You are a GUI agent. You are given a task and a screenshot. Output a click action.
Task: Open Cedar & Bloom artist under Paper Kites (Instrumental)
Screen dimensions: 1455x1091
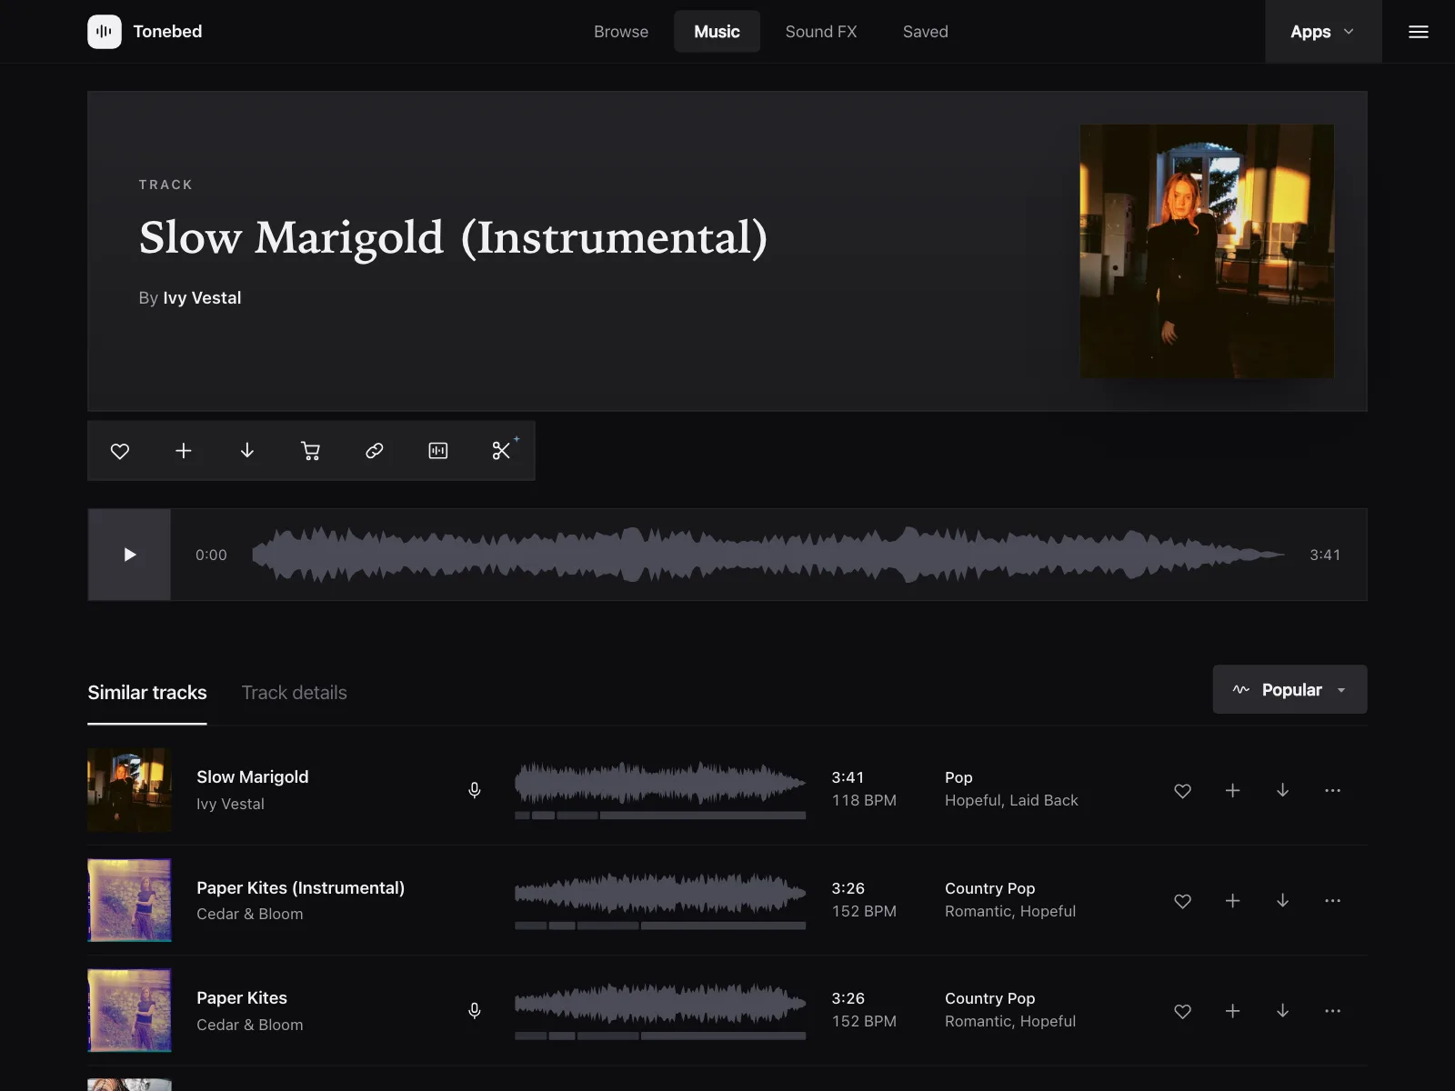[x=249, y=914]
